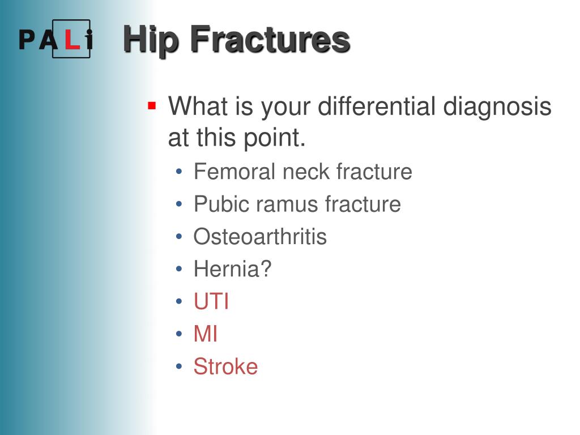Click the red MI item
The height and width of the screenshot is (435, 580).
pyautogui.click(x=205, y=334)
